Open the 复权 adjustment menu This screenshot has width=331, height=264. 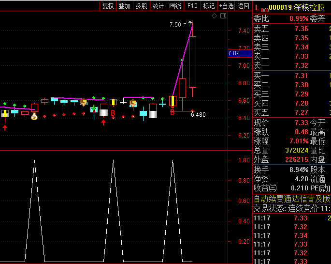click(108, 6)
